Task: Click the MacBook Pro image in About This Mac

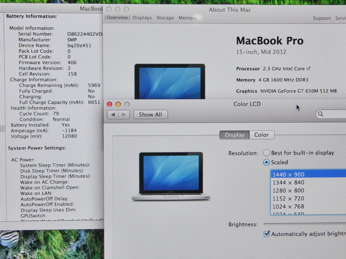Action: 170,82
